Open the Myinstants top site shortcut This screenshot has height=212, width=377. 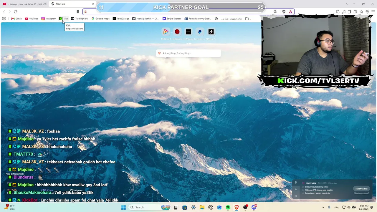click(177, 32)
